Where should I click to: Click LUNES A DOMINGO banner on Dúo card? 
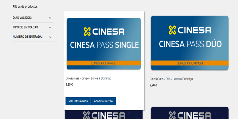pyautogui.click(x=190, y=63)
